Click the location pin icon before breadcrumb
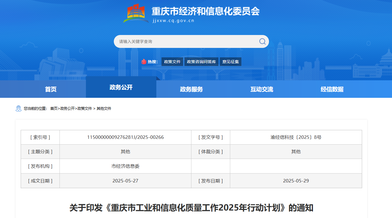The width and height of the screenshot is (392, 218). coord(18,108)
